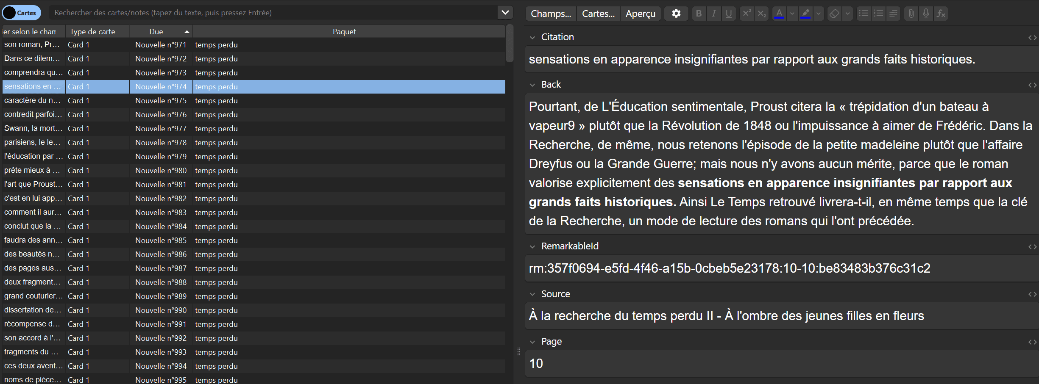
Task: Select the row Nouvelle n°978
Action: pos(253,143)
